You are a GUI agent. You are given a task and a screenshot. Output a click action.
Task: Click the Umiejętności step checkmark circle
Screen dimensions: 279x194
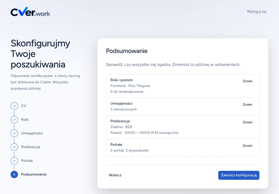pyautogui.click(x=14, y=133)
